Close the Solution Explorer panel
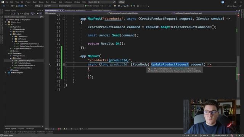244x137 pixels. tap(42, 11)
